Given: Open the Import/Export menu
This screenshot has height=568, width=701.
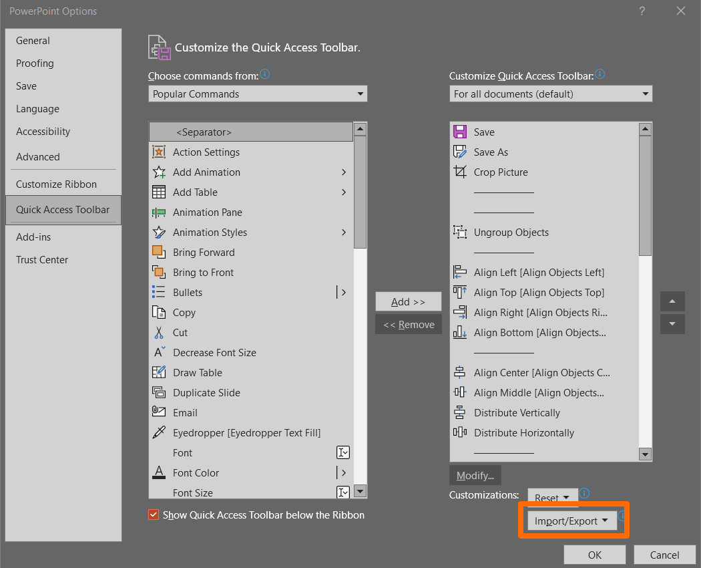Looking at the screenshot, I should pyautogui.click(x=571, y=520).
